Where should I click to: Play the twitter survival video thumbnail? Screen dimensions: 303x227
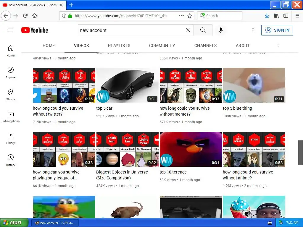pos(64,85)
